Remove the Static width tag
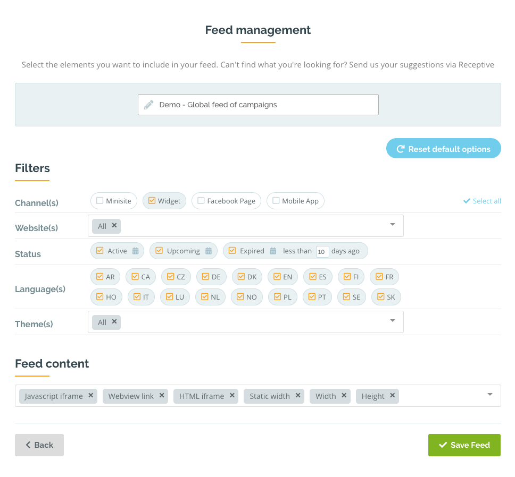This screenshot has width=515, height=477. pyautogui.click(x=298, y=396)
